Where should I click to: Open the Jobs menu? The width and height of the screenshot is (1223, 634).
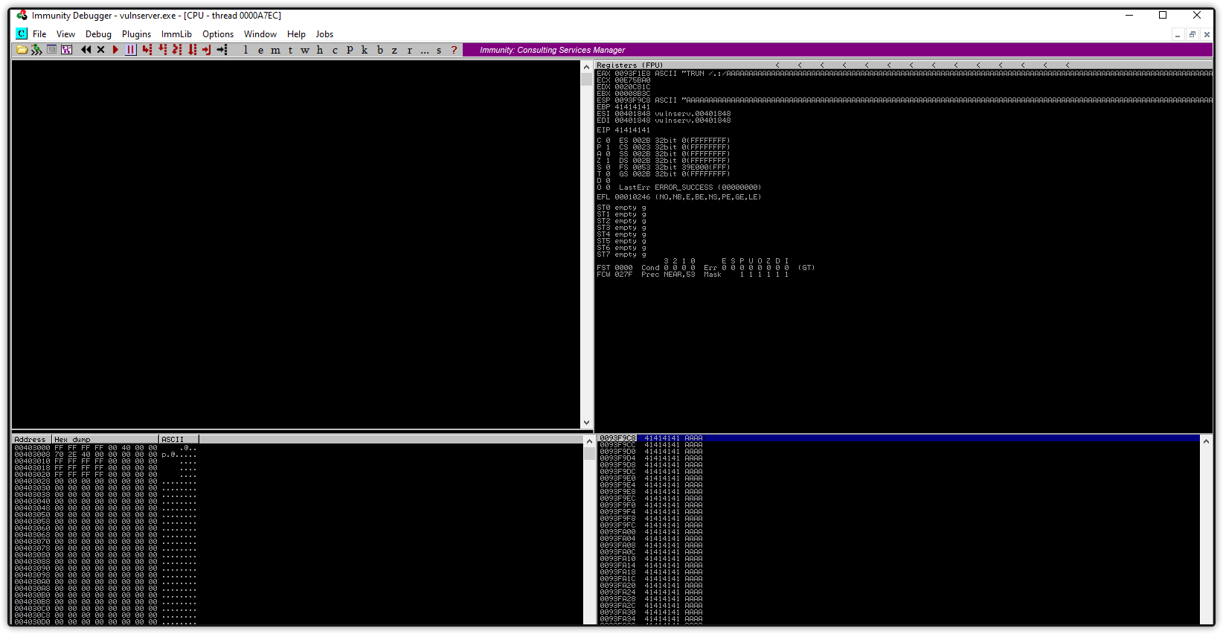coord(324,34)
